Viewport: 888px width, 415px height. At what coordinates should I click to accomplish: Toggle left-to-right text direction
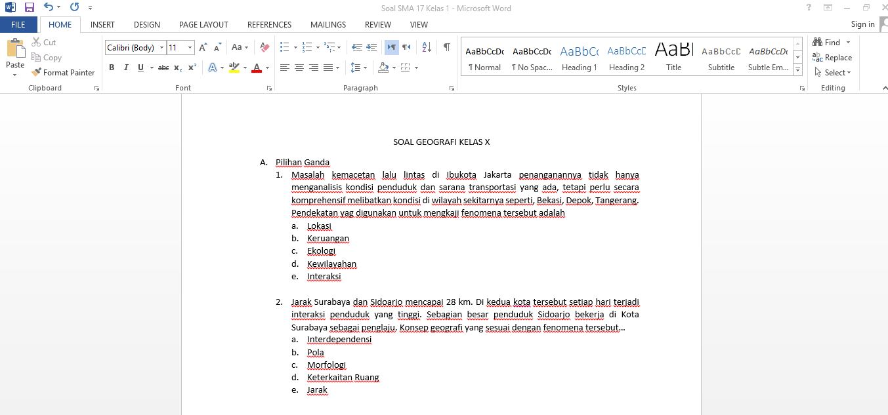click(392, 48)
